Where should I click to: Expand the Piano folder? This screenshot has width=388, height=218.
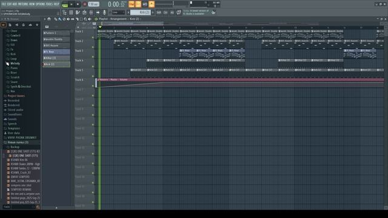tap(14, 68)
